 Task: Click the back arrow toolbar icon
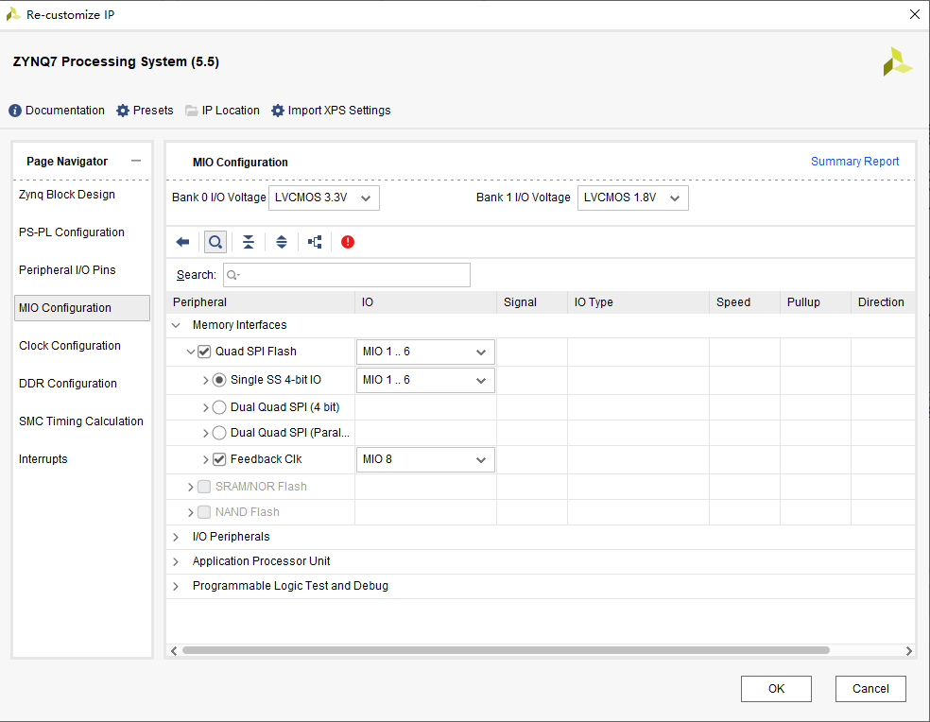click(x=182, y=242)
